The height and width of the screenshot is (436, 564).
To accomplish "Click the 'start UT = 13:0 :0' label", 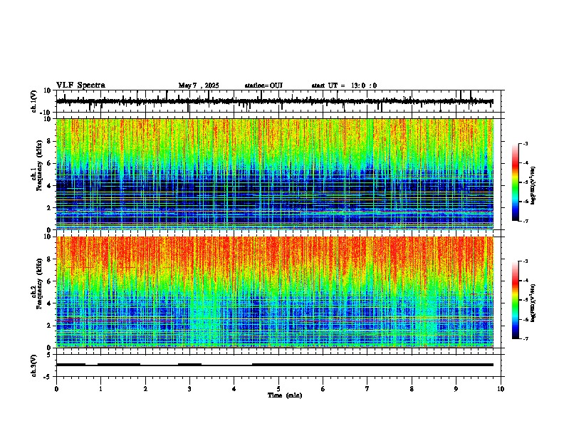I will (344, 85).
